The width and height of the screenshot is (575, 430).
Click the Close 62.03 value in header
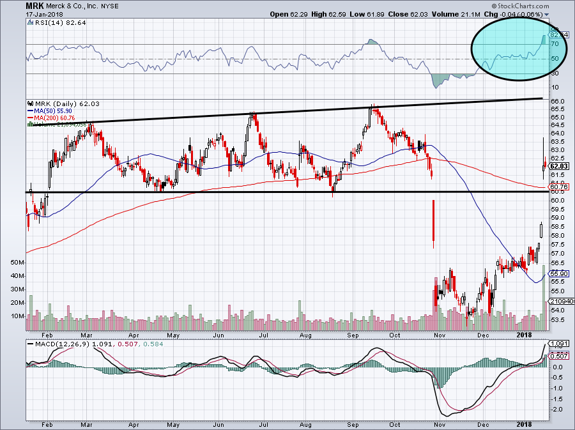point(408,14)
